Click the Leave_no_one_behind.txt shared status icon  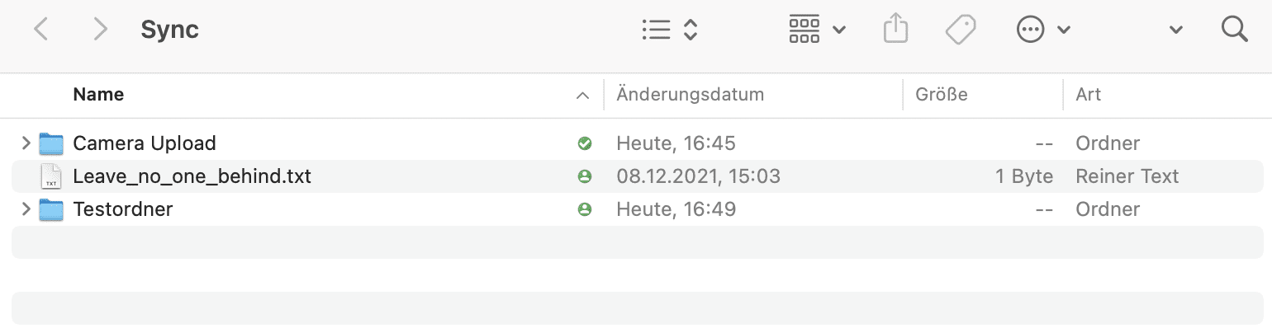585,176
